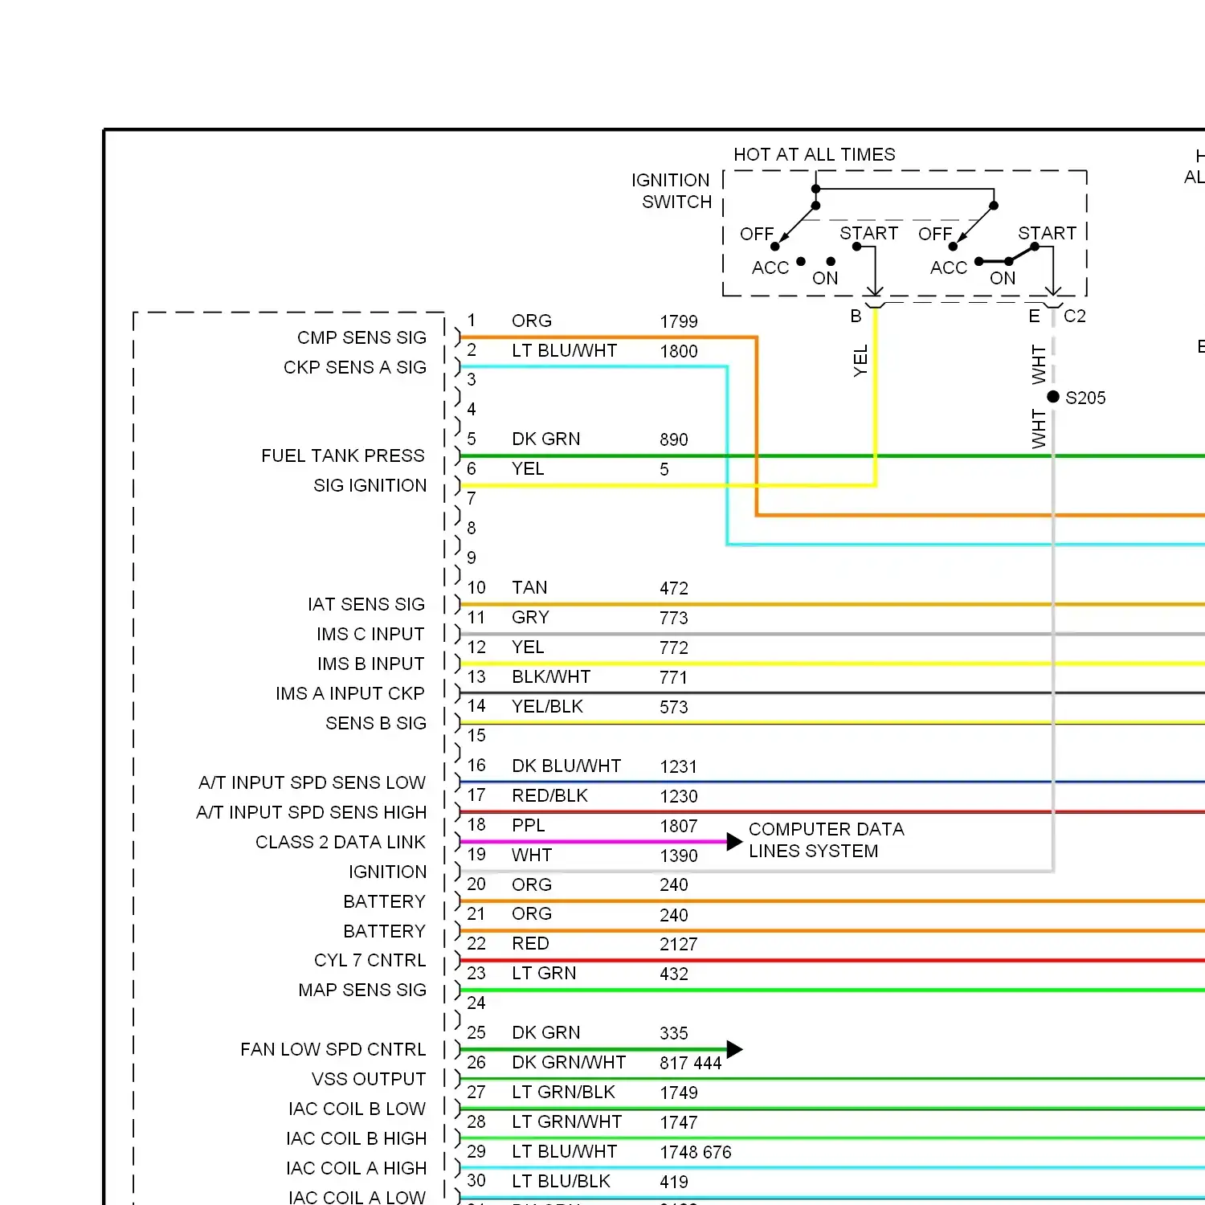Click circuit number 817 444
The width and height of the screenshot is (1205, 1205).
[x=691, y=1063]
